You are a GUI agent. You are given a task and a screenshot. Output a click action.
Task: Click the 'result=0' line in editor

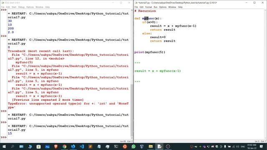coord(158,37)
